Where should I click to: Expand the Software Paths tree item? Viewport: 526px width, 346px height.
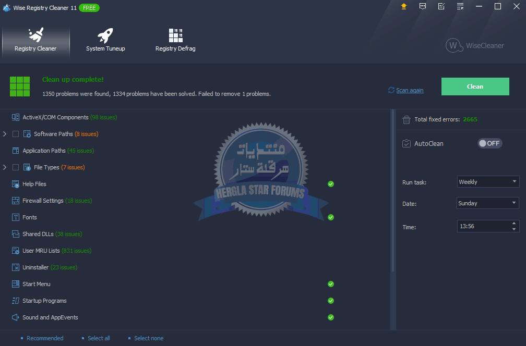(x=5, y=134)
